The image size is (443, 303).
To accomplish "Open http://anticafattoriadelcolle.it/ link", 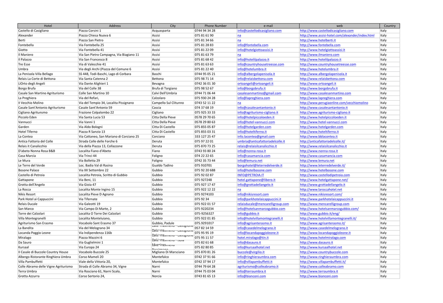I will pyautogui.click(x=323, y=141).
